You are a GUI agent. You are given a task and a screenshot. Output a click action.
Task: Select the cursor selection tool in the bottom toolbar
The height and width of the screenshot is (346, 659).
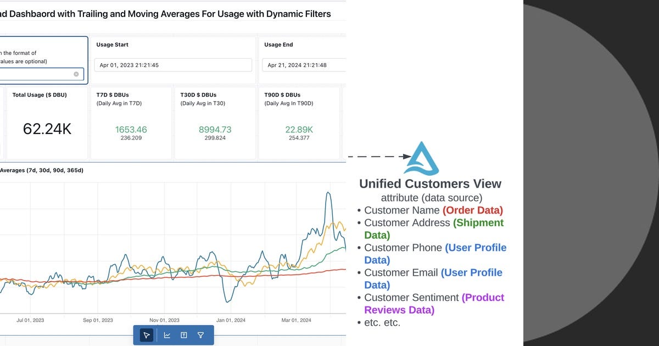click(146, 335)
